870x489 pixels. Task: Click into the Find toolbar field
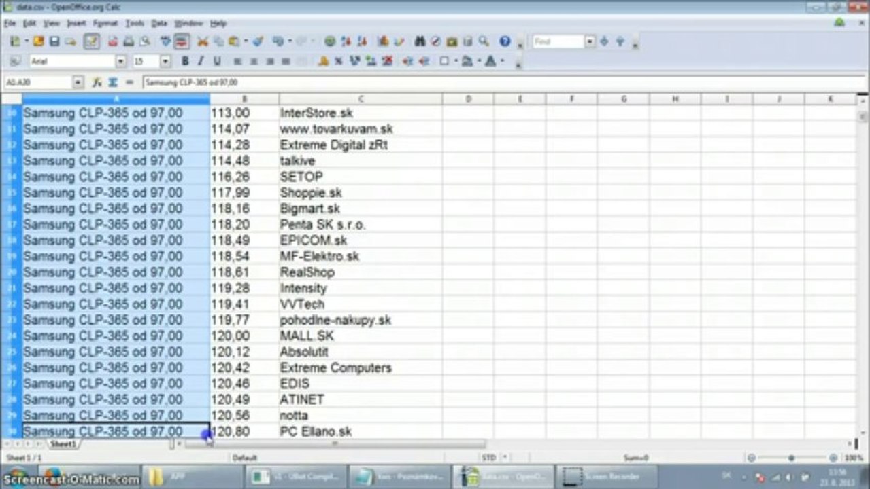click(x=558, y=41)
